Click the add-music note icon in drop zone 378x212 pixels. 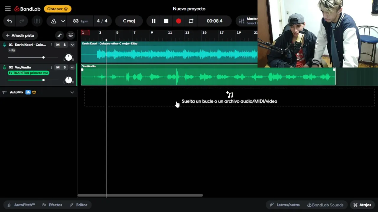click(229, 95)
